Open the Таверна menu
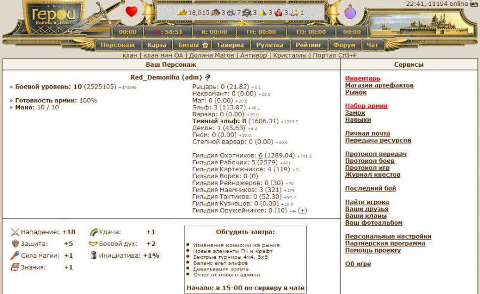 230,45
